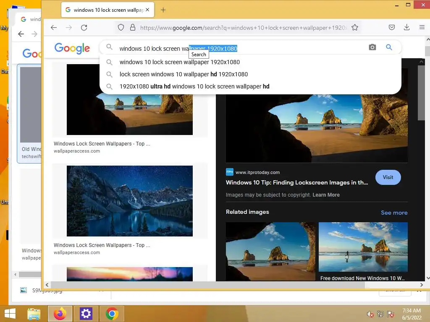Click the Google logo
This screenshot has width=430, height=322.
coord(72,48)
